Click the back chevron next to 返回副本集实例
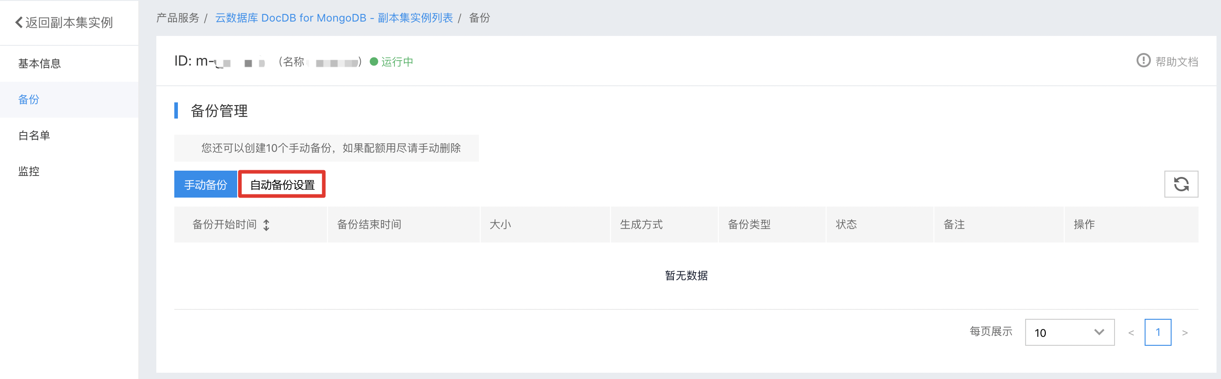The width and height of the screenshot is (1221, 379). click(18, 22)
